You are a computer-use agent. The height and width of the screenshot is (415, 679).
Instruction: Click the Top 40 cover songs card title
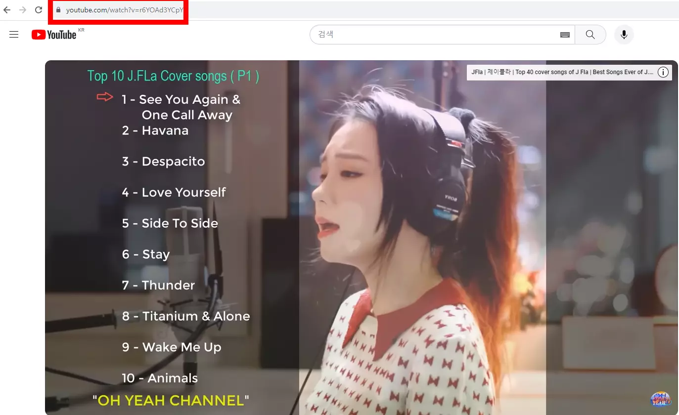point(562,72)
